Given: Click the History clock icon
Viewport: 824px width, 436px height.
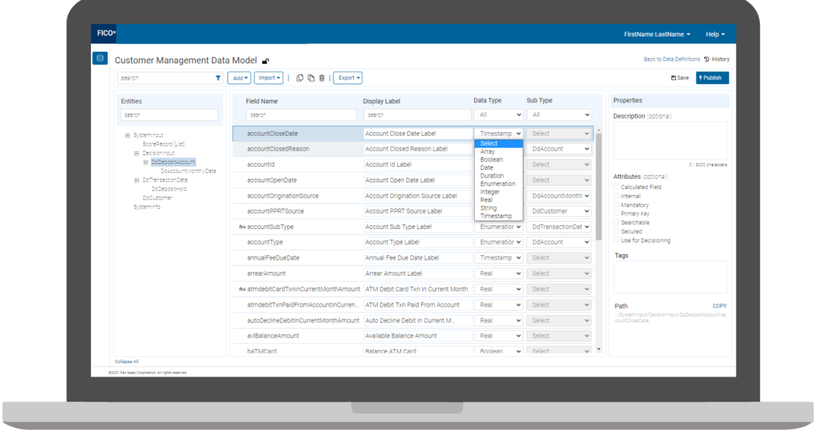Looking at the screenshot, I should pos(707,60).
